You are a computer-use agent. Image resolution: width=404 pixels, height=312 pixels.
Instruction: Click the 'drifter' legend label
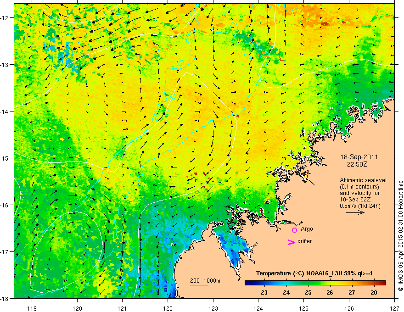tap(304, 241)
